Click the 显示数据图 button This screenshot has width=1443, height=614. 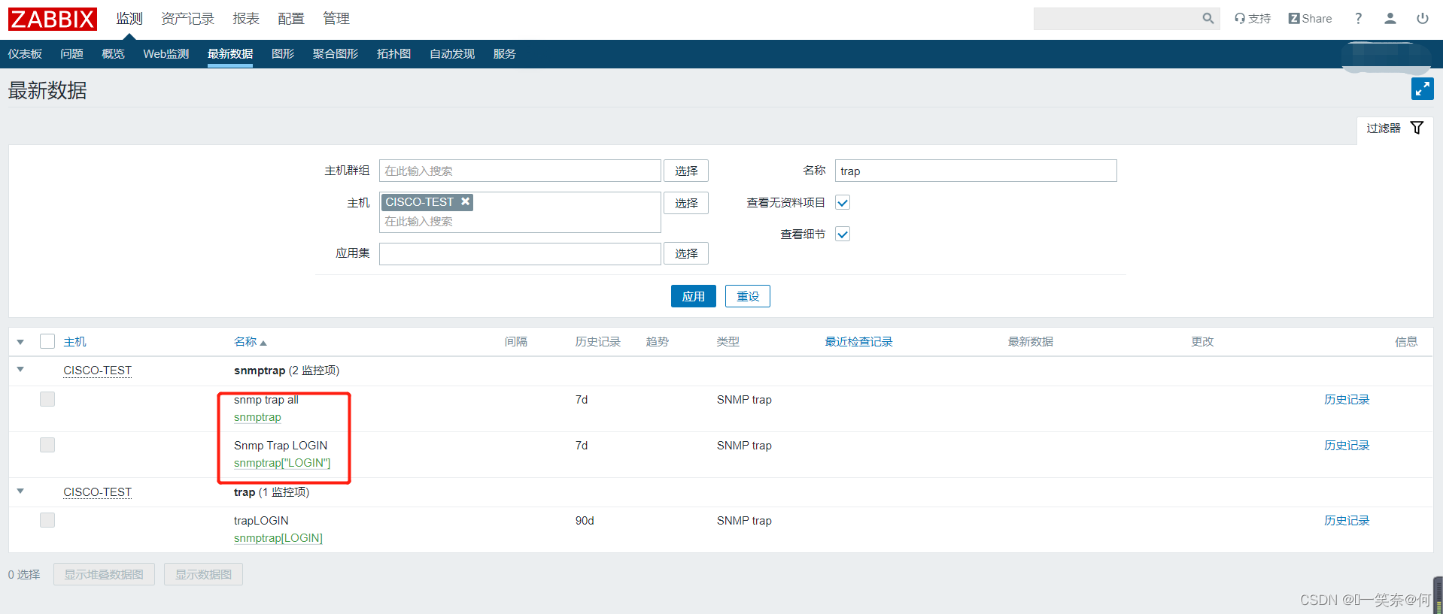(204, 574)
